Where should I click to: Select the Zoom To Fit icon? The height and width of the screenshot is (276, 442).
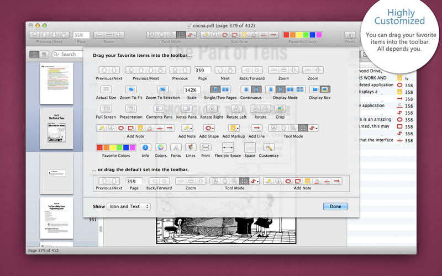pos(131,89)
